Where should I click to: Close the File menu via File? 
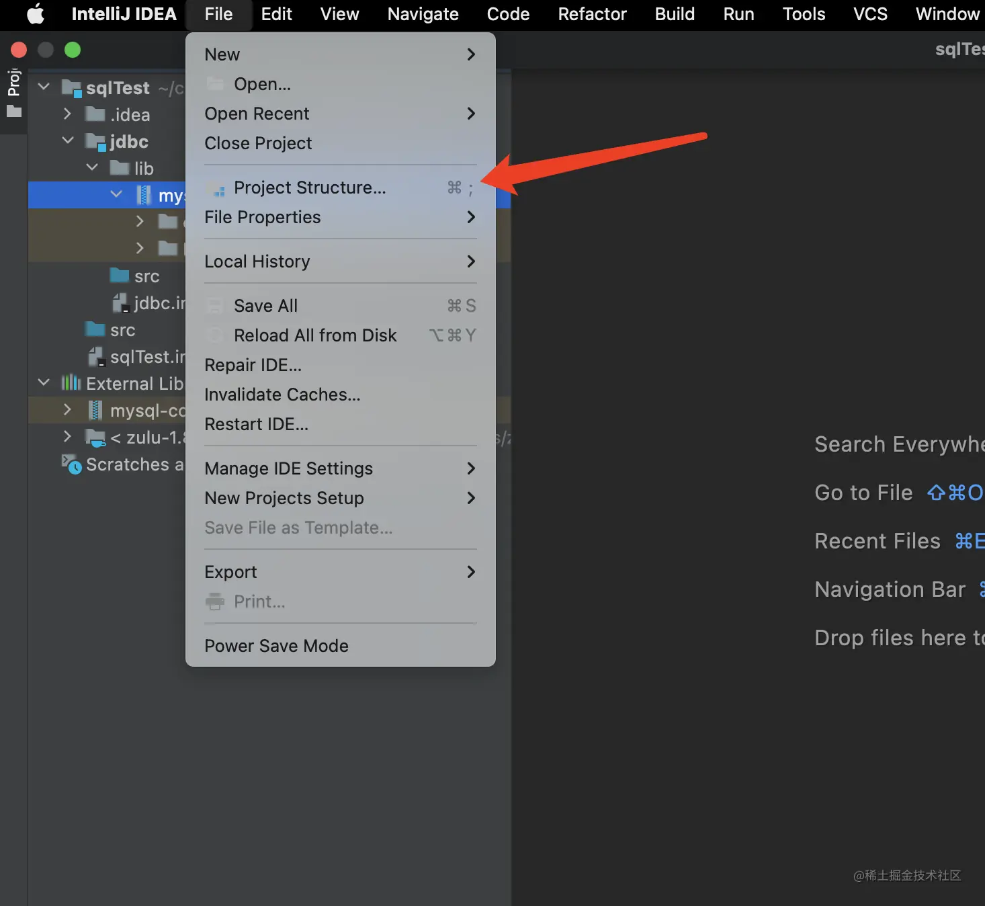218,14
